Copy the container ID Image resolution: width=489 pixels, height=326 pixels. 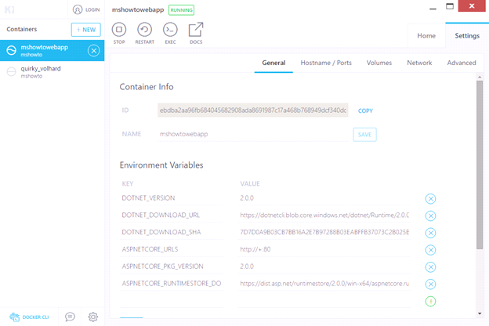(365, 110)
